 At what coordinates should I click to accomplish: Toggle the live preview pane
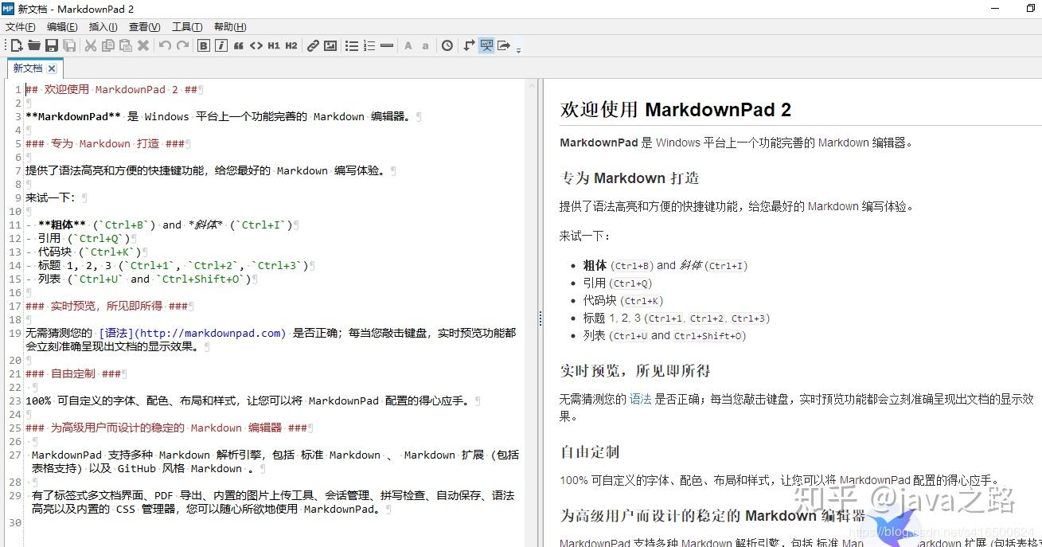(486, 45)
